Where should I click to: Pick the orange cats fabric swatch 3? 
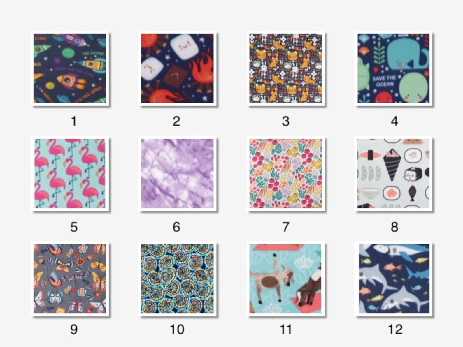coord(285,68)
